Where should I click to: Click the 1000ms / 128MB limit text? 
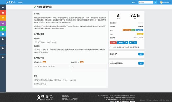tap(138, 38)
